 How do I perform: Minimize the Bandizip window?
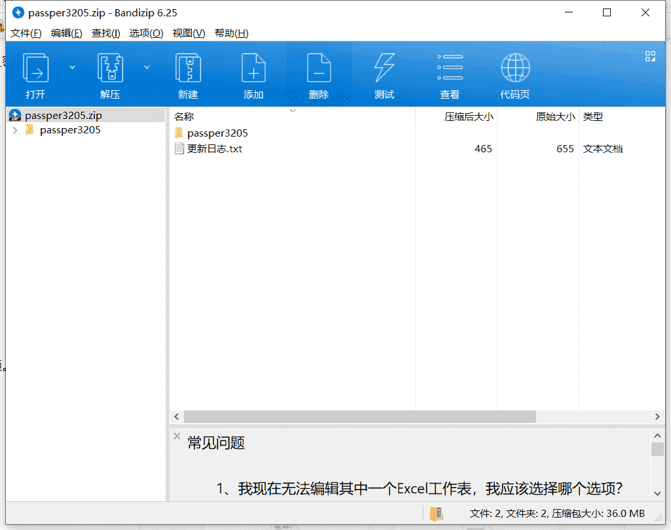pos(569,13)
